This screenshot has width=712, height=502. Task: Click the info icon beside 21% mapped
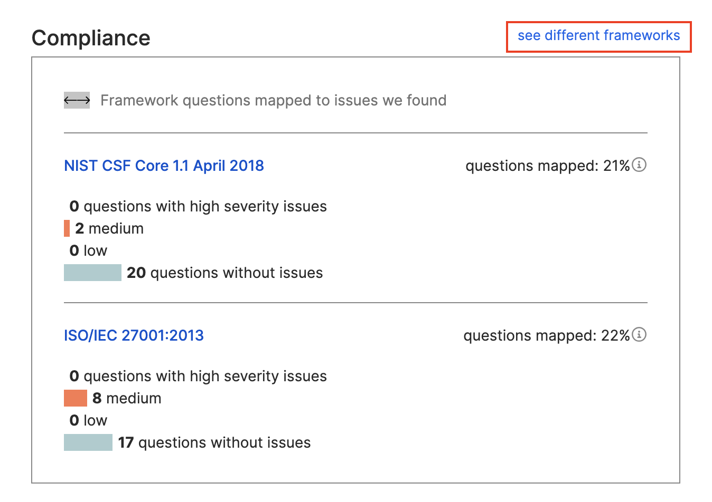[x=639, y=165]
